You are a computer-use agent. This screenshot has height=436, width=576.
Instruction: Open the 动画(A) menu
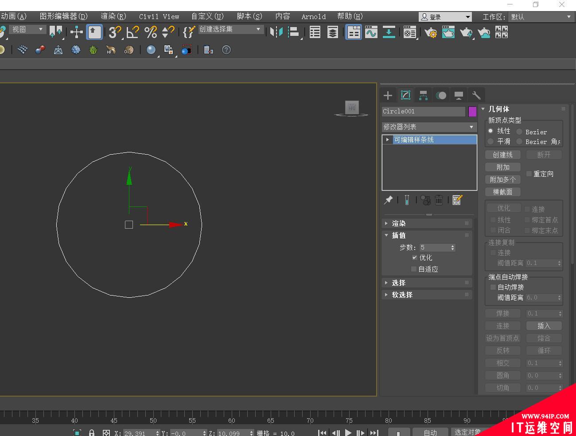tap(13, 16)
